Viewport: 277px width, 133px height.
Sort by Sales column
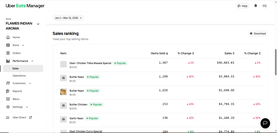[229, 53]
